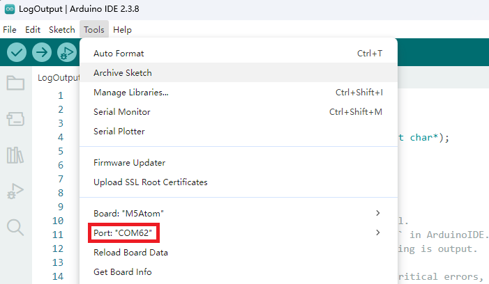Open the Sketchbook folder sidebar icon
Image resolution: width=489 pixels, height=284 pixels.
pos(15,84)
